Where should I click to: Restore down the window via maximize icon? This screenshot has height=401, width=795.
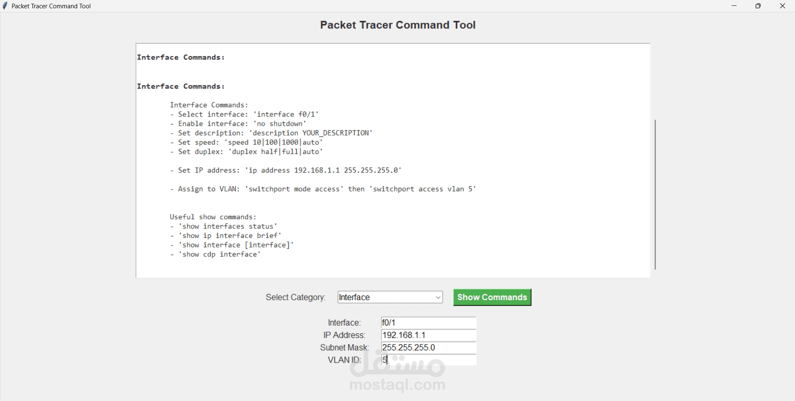[x=758, y=6]
